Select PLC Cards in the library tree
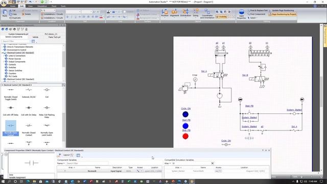The height and width of the screenshot is (184, 327). [13, 76]
